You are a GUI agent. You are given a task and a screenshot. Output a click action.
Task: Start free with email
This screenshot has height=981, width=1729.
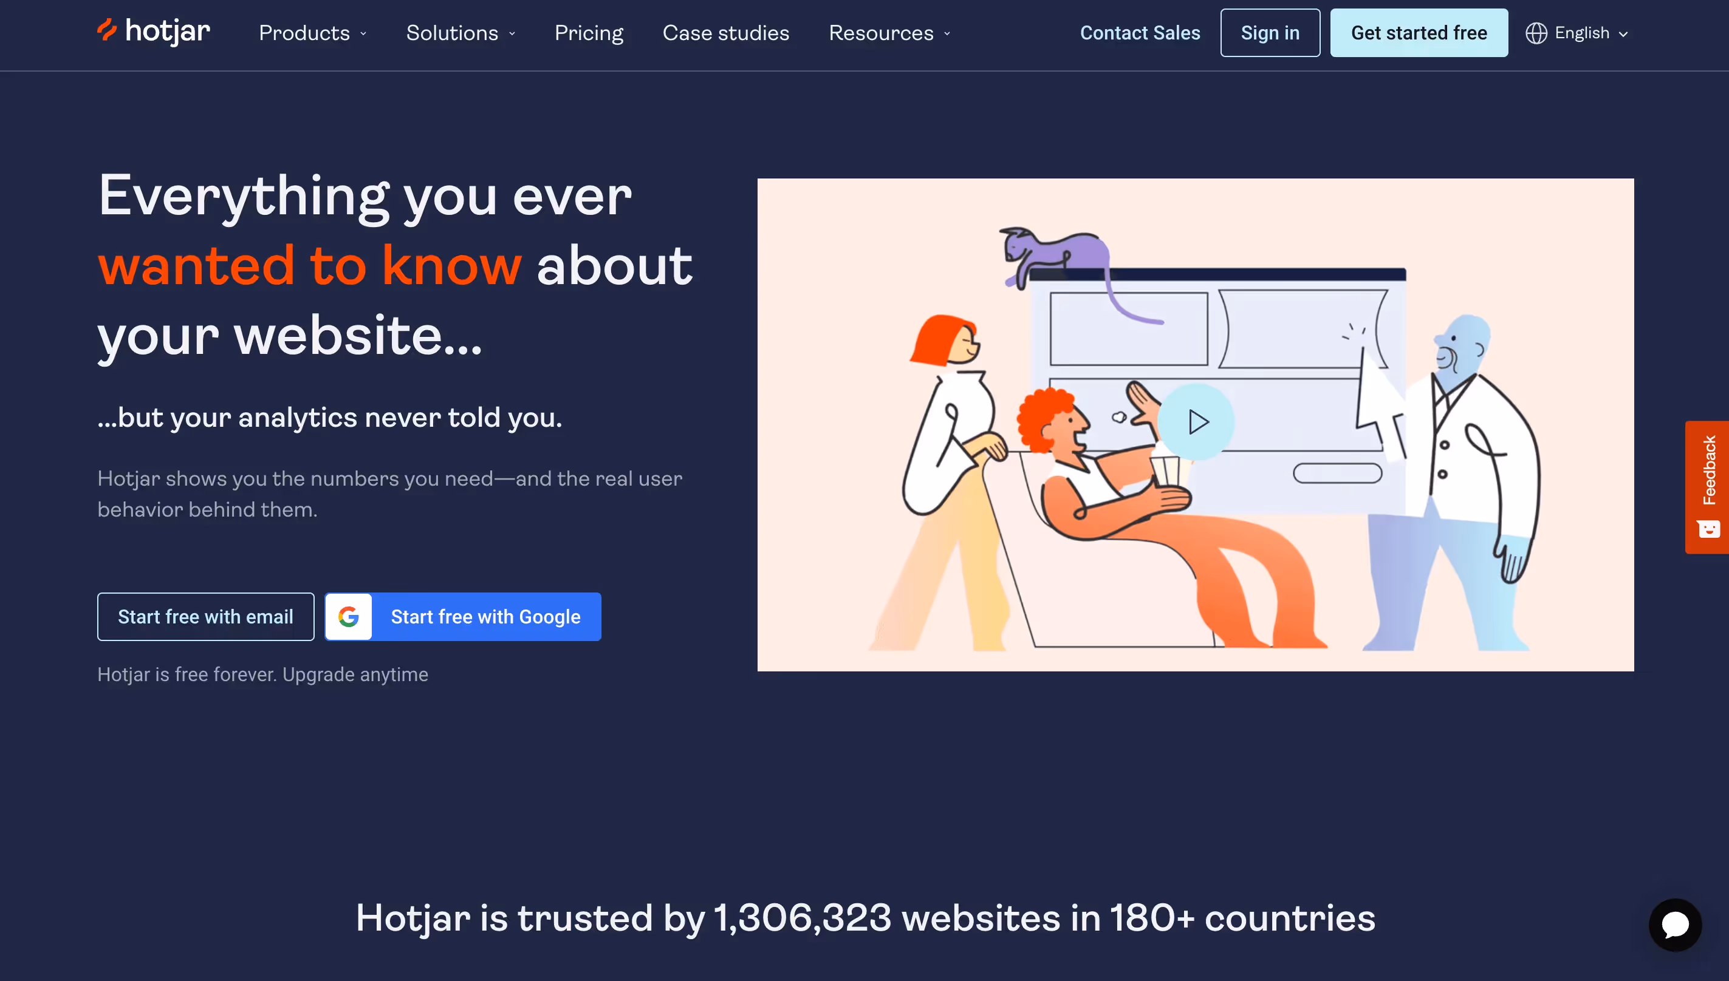click(x=205, y=617)
